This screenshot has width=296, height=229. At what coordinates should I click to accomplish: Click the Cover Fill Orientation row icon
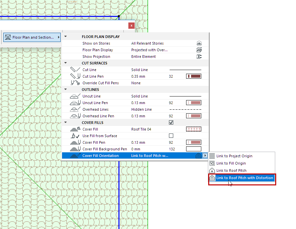coord(75,156)
